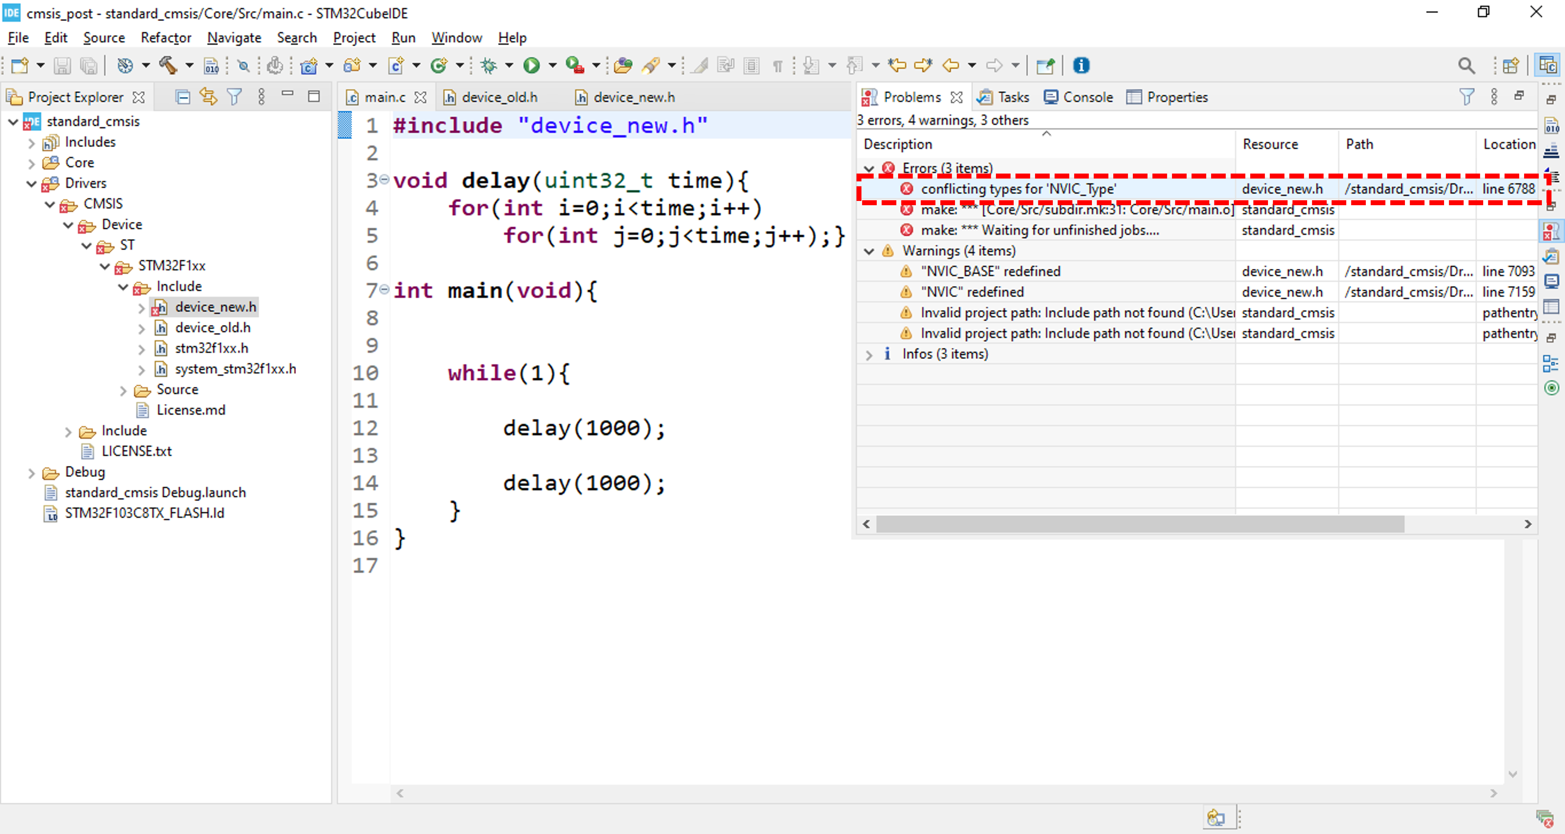This screenshot has height=834, width=1565.
Task: Click the Resource column header
Action: click(1287, 144)
